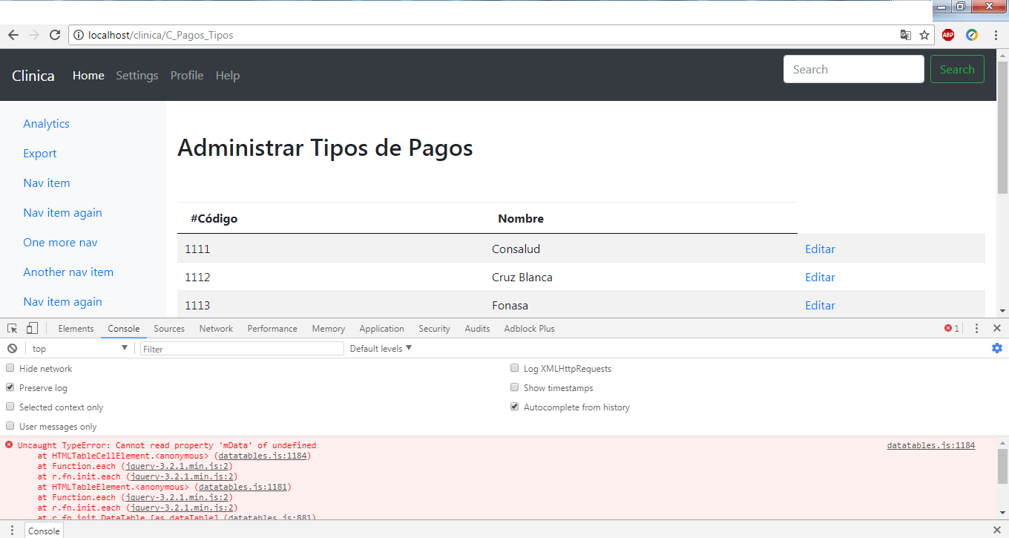
Task: Enable Hide network
Action: [x=10, y=367]
